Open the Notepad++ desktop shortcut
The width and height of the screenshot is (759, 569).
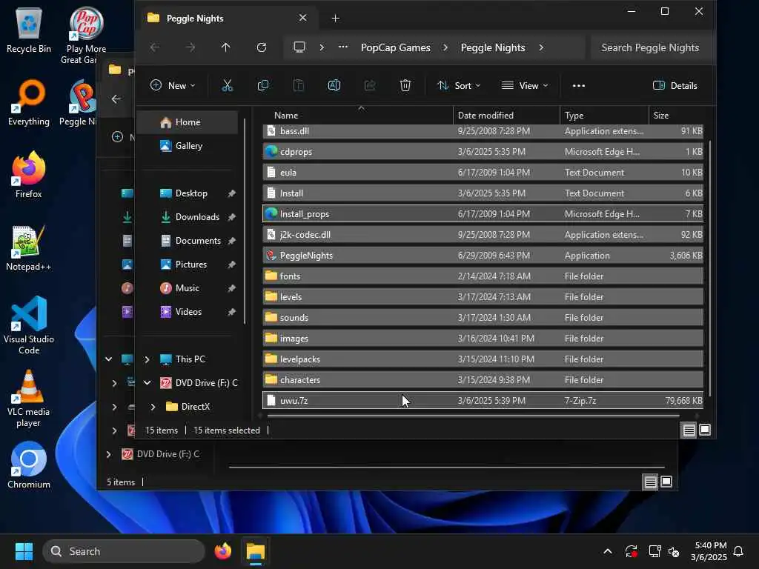[x=28, y=248]
